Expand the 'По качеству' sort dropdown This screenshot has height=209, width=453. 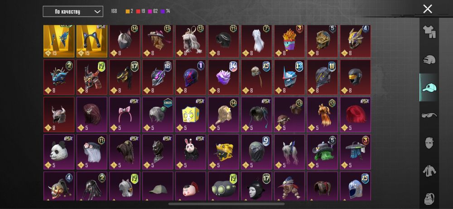73,12
